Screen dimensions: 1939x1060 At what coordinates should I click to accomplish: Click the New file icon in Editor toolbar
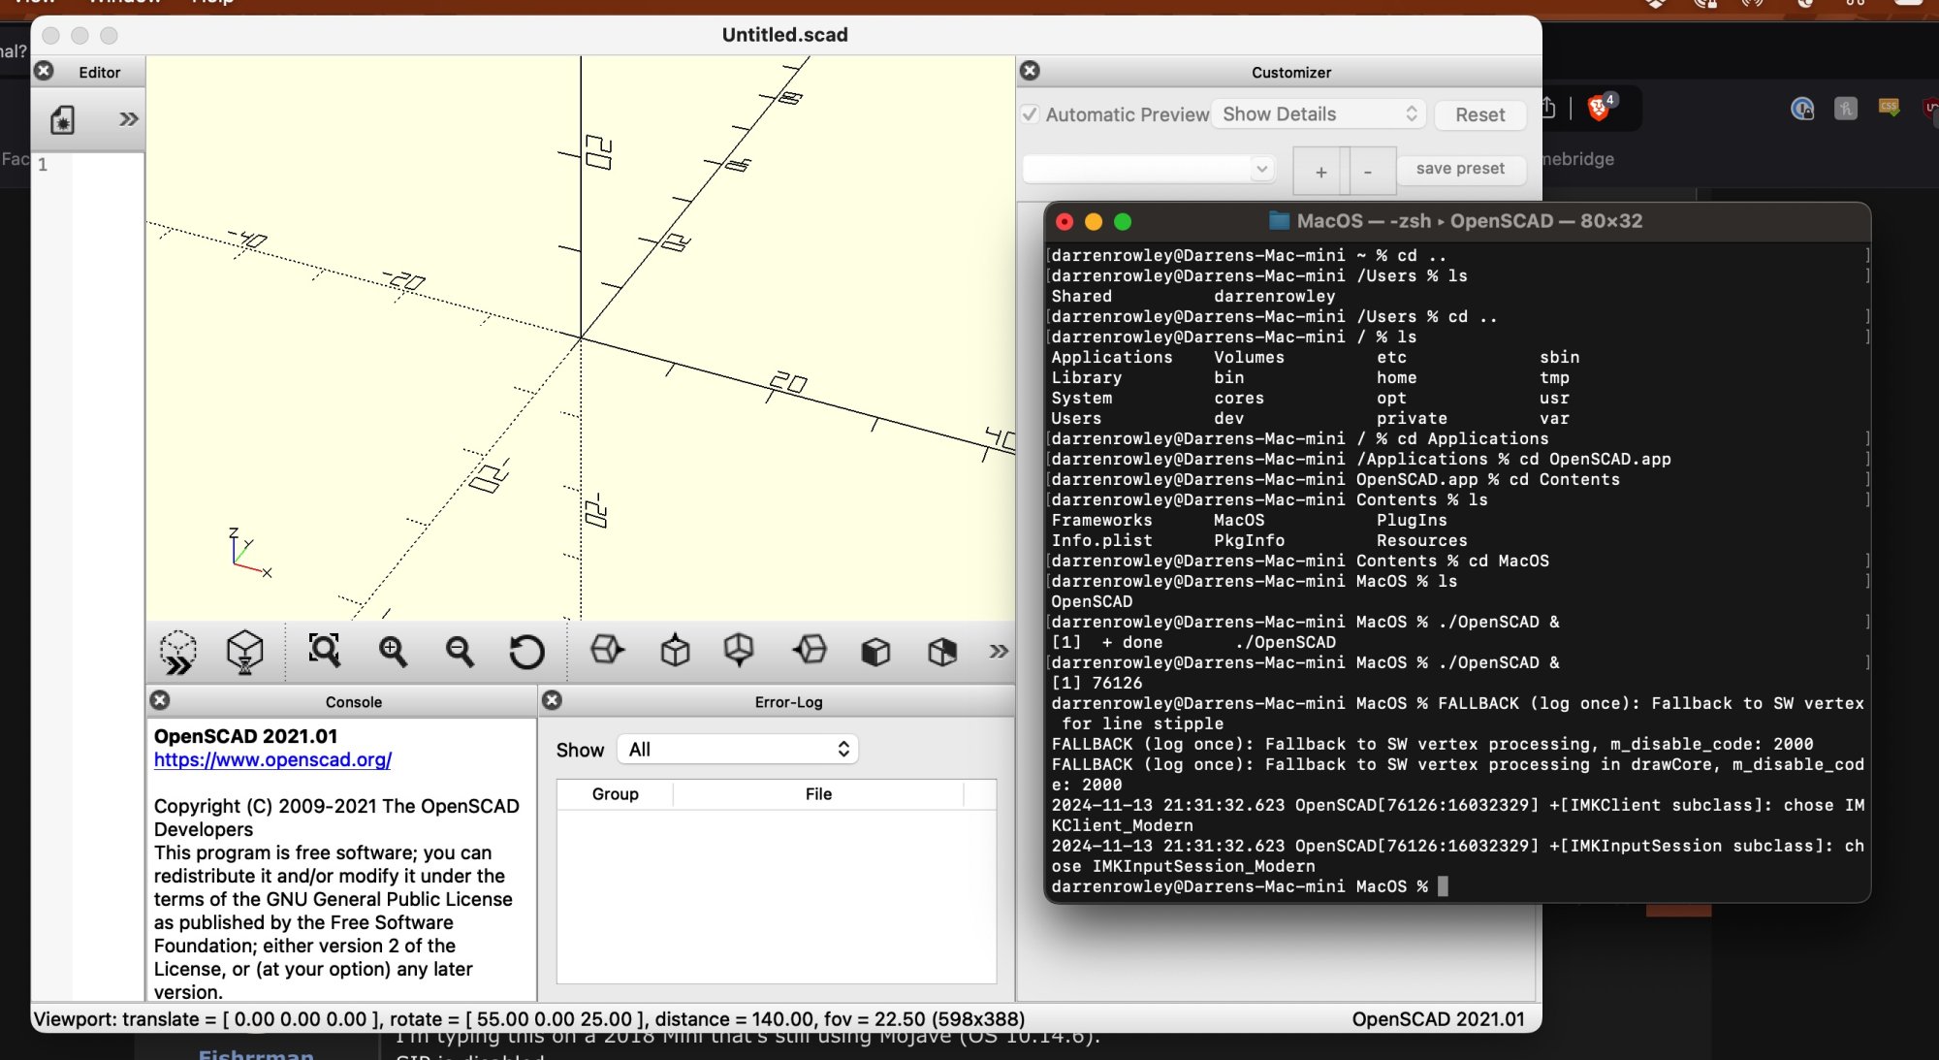62,119
